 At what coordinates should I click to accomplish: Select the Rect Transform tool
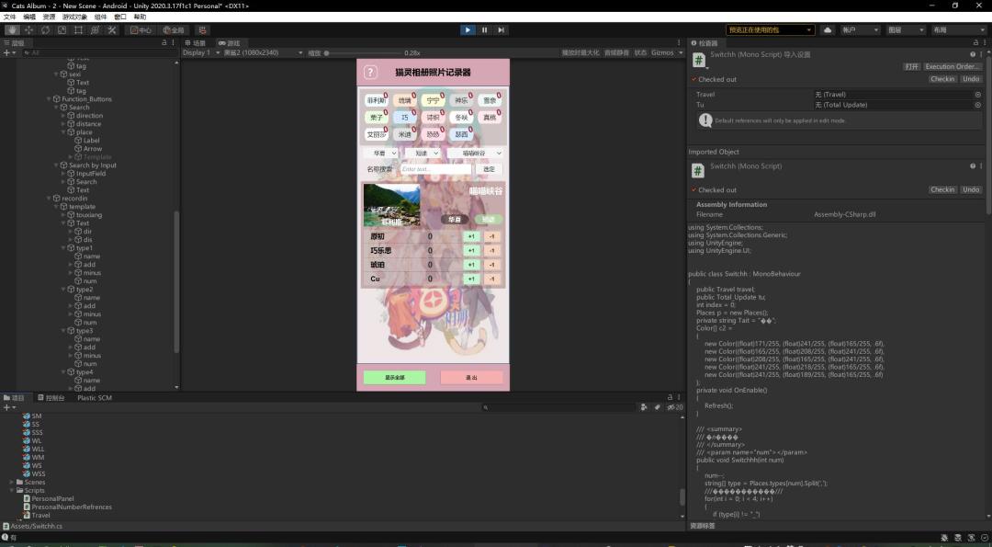tap(78, 29)
